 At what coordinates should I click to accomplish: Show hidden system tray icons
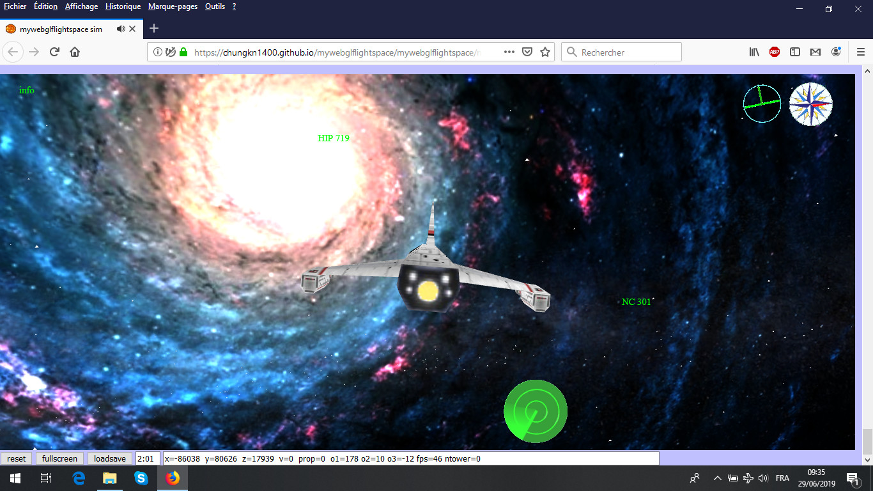(x=716, y=478)
